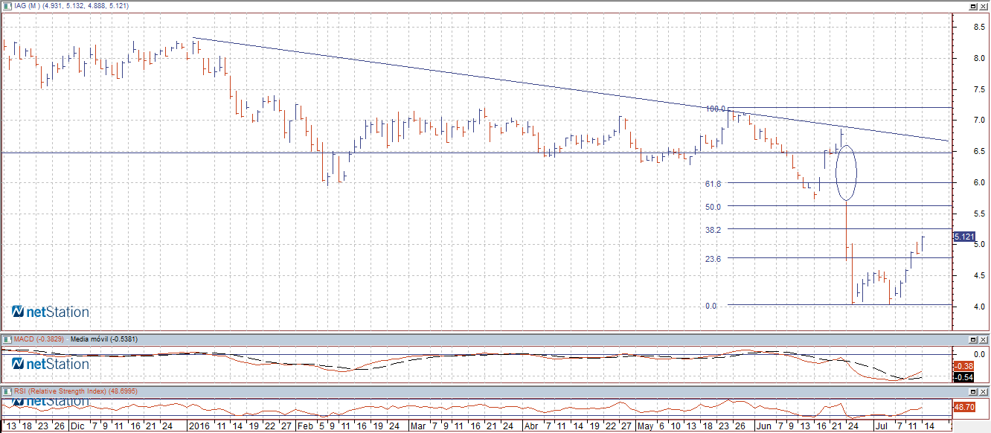The height and width of the screenshot is (433, 991).
Task: Click the Abr label on the date axis
Action: 530,427
